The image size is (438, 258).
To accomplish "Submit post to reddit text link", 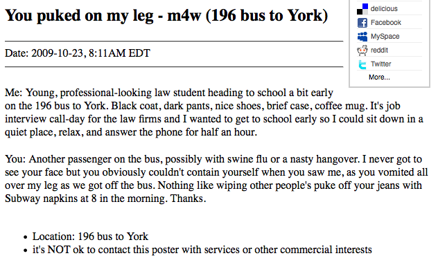I will point(379,50).
